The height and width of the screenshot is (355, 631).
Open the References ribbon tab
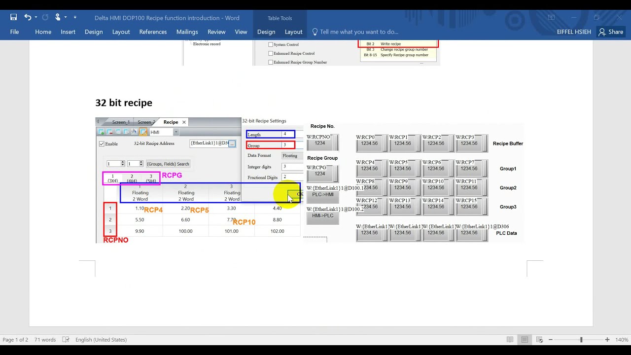(x=153, y=32)
